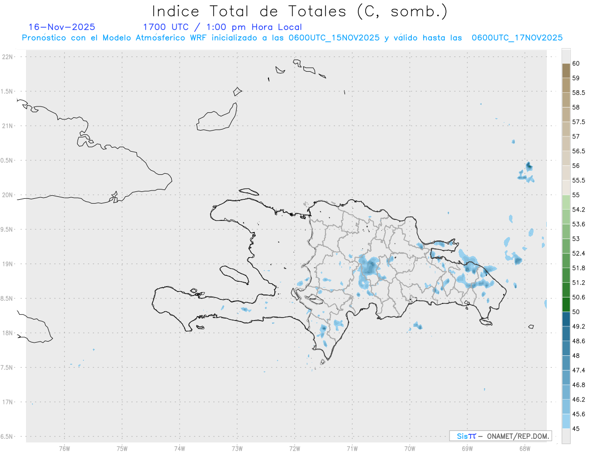Click the legend value '50.6'
The height and width of the screenshot is (455, 589).
[x=578, y=297]
